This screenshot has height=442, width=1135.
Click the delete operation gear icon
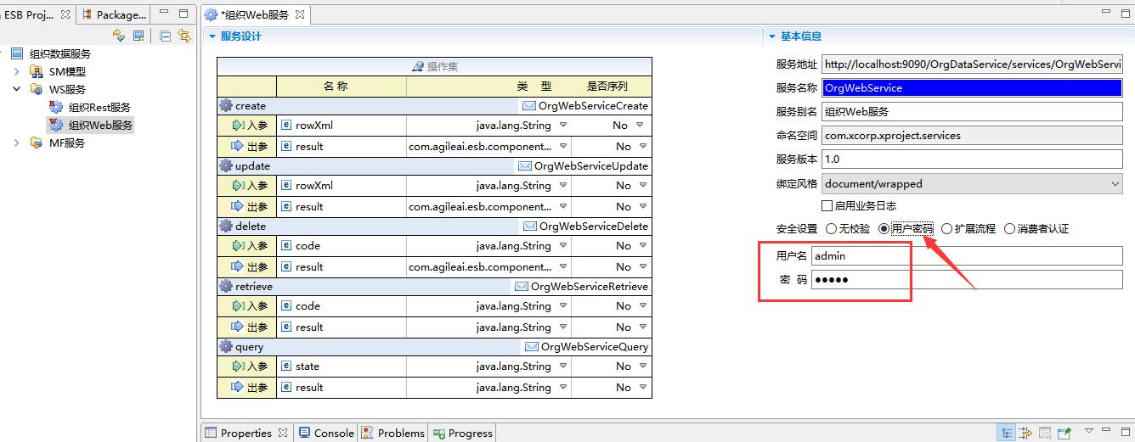(x=226, y=227)
